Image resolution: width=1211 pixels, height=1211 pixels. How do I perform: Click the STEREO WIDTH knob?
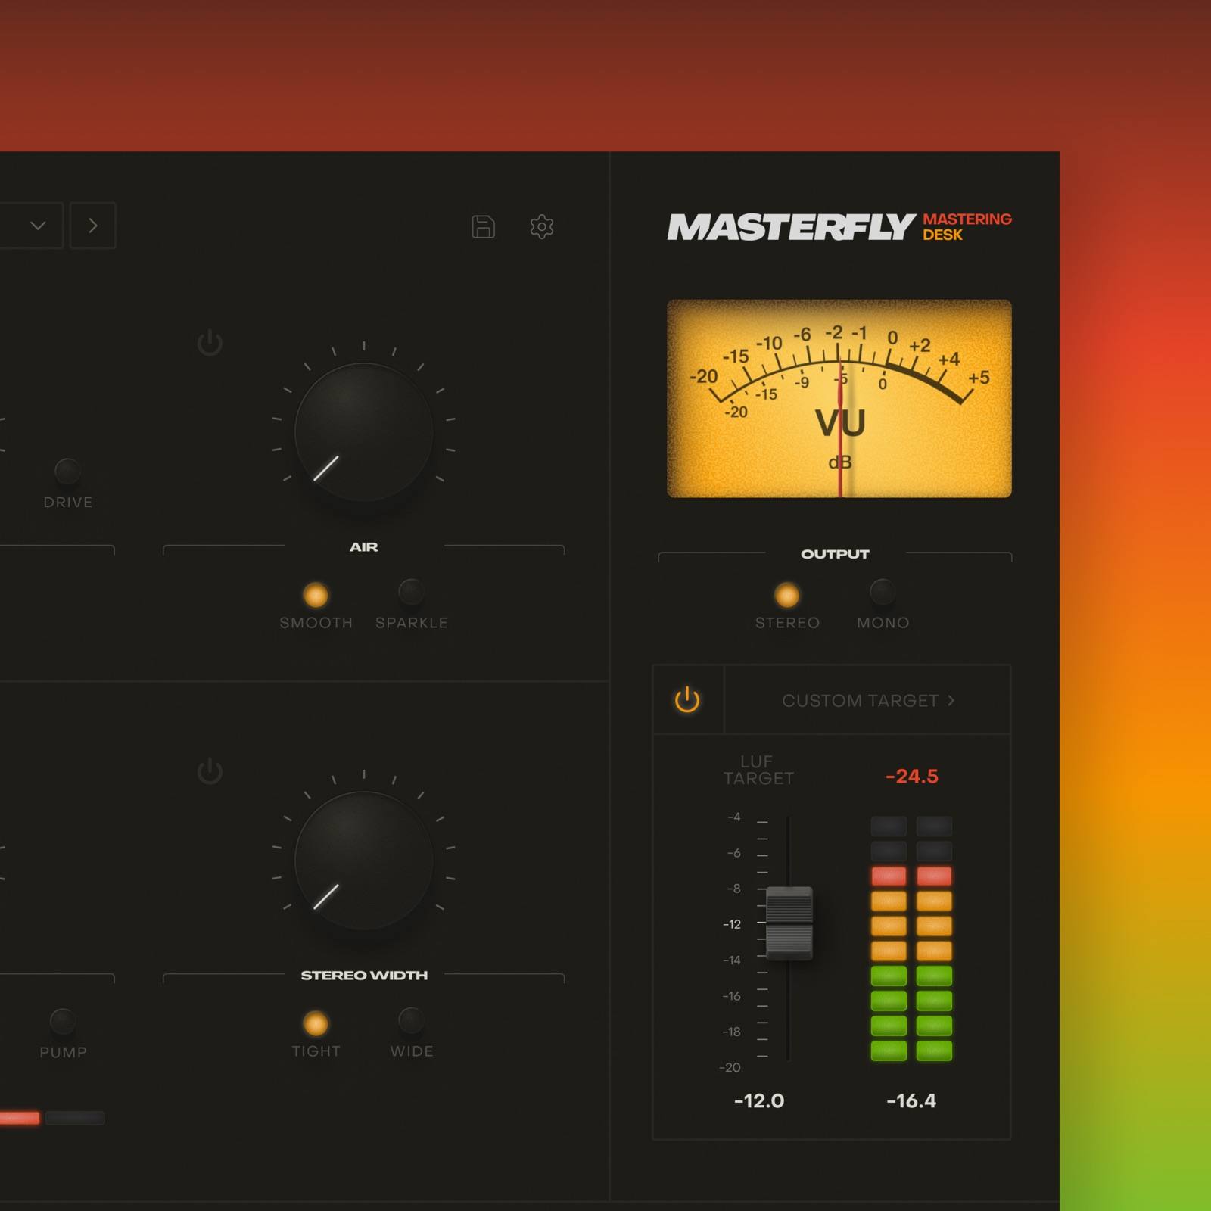tap(364, 861)
